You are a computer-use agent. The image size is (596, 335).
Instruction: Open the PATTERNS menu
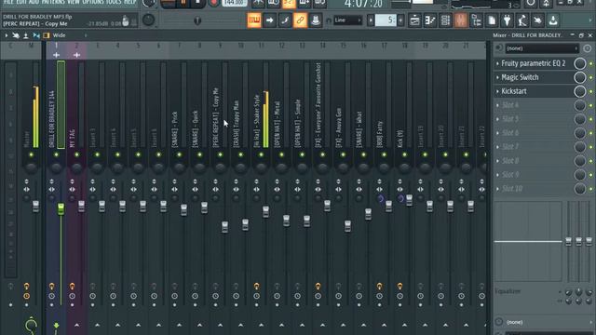tap(53, 2)
